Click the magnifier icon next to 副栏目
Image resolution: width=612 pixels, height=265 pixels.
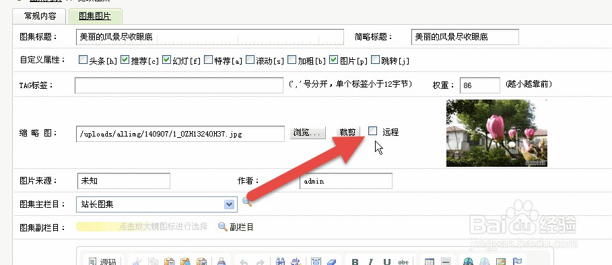222,227
